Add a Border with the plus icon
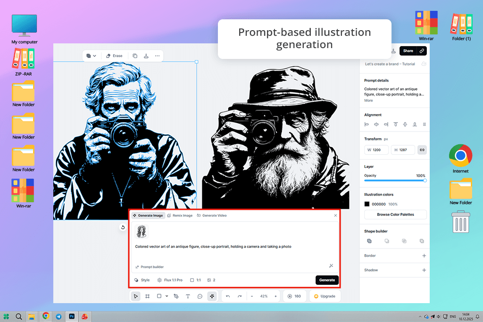This screenshot has height=322, width=483. point(424,256)
